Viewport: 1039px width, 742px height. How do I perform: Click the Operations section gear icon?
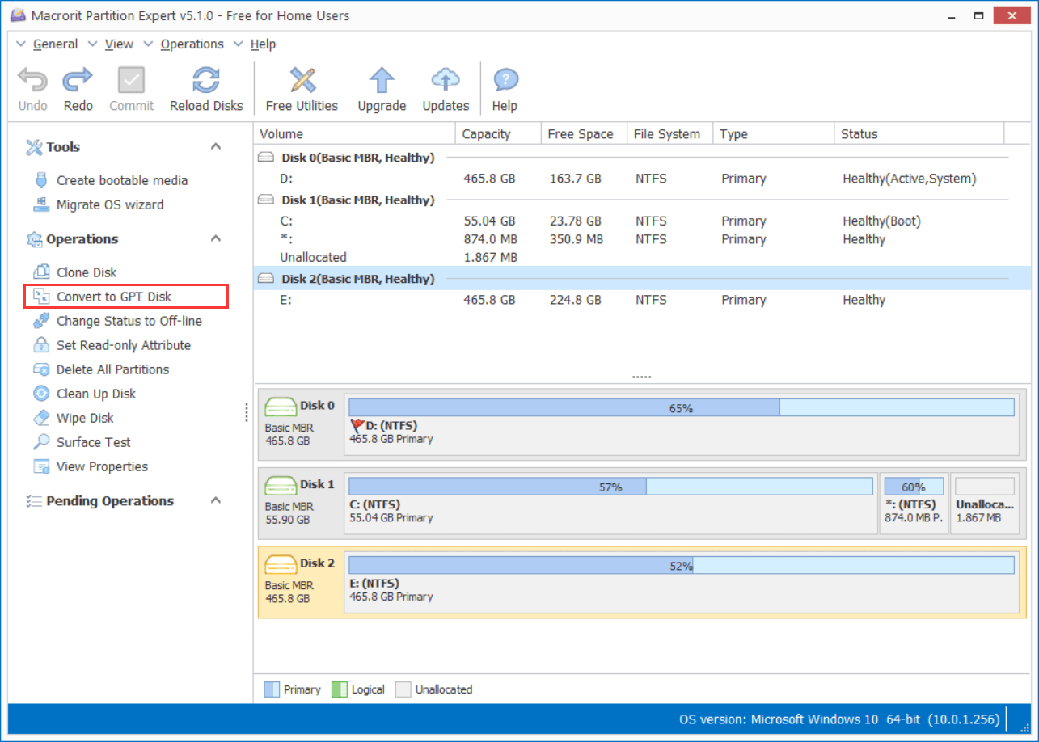pyautogui.click(x=34, y=239)
